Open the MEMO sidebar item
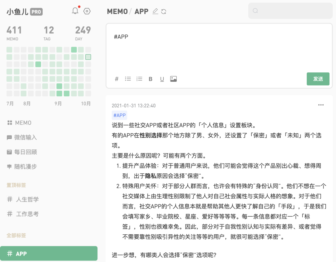The width and height of the screenshot is (336, 262). coord(20,123)
